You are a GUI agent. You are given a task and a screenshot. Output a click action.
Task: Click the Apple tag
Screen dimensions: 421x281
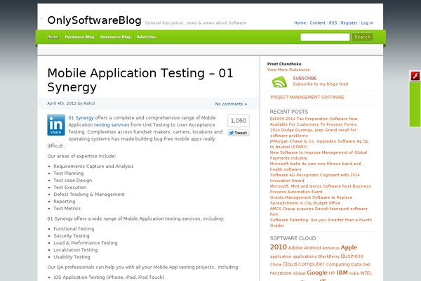[x=349, y=247]
